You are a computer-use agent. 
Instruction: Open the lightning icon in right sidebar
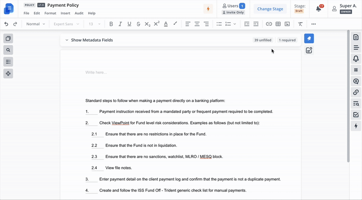click(x=356, y=126)
